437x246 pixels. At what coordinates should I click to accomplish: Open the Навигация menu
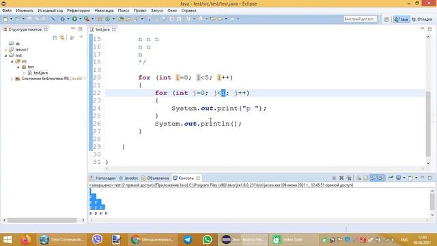104,11
